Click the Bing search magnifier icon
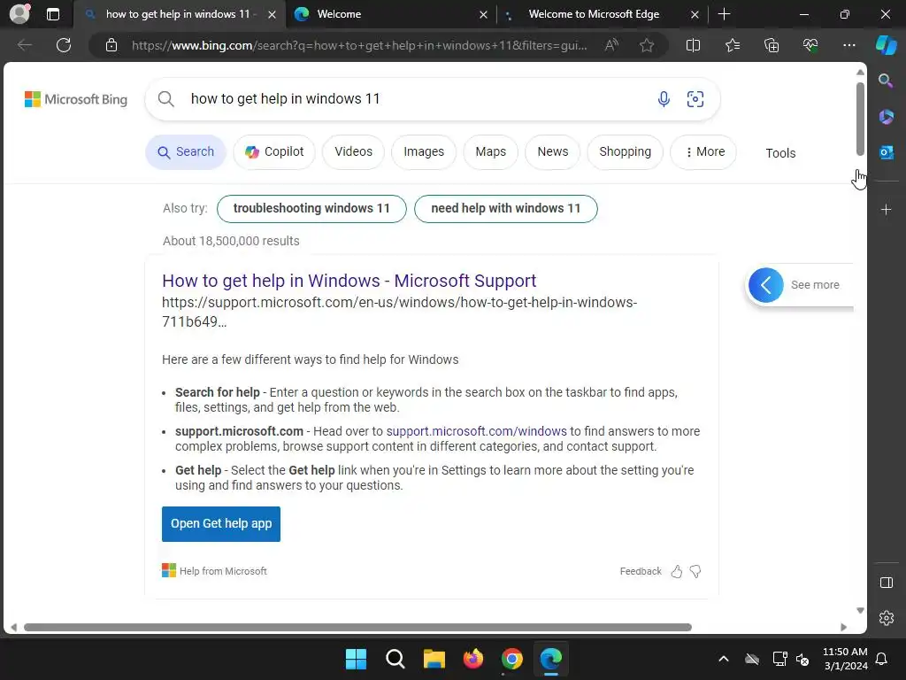 (165, 99)
